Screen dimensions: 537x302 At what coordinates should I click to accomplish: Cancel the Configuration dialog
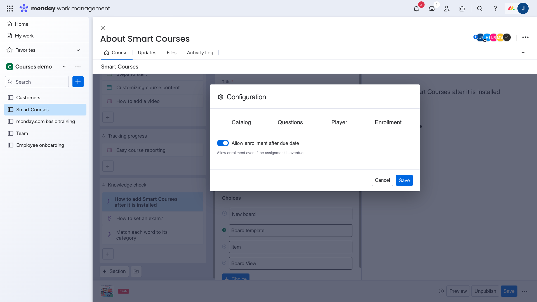click(382, 180)
